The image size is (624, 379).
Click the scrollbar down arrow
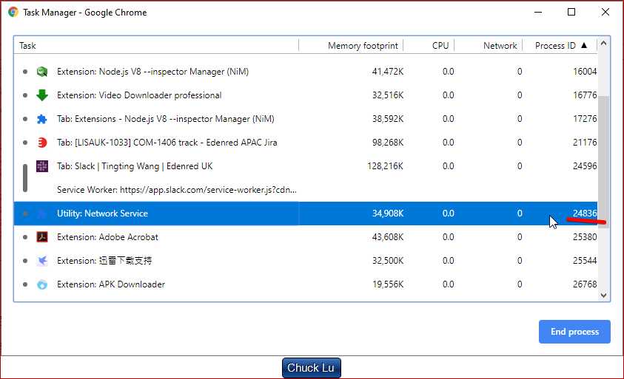603,296
